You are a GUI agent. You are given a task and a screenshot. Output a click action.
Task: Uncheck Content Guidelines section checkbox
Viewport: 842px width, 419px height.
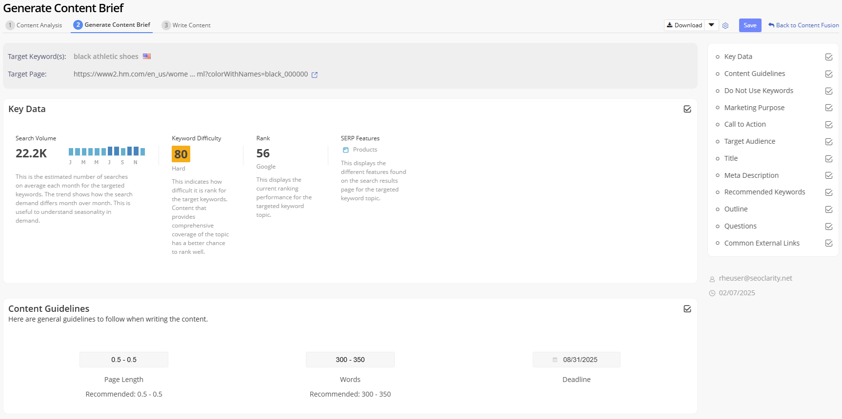pyautogui.click(x=687, y=309)
